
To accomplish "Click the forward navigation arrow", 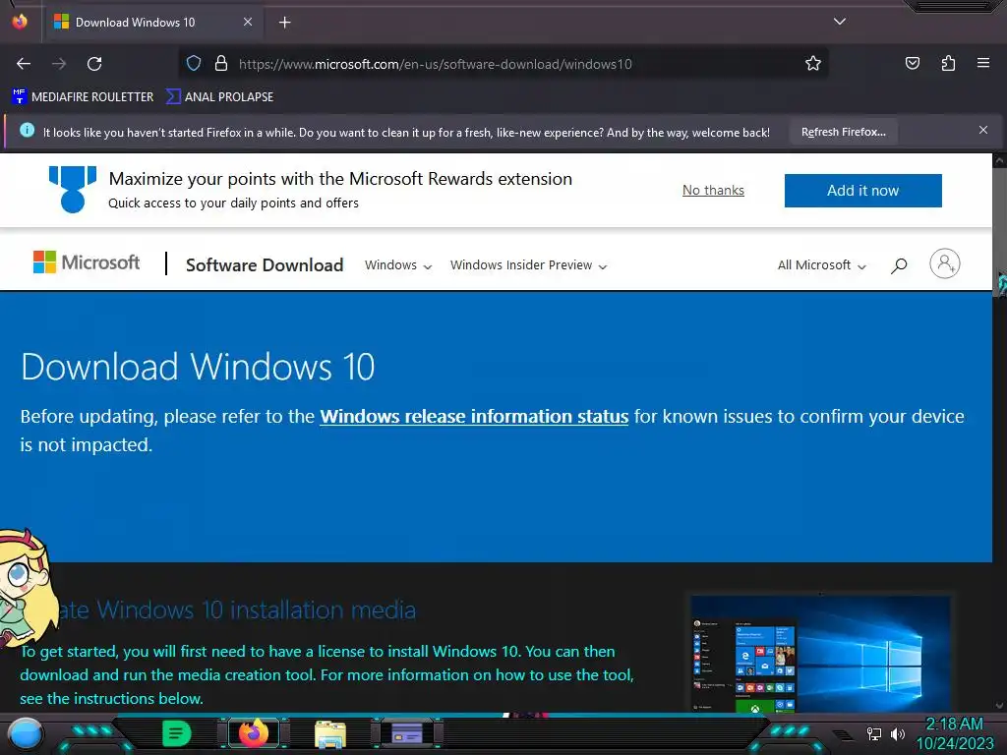I will coord(59,64).
